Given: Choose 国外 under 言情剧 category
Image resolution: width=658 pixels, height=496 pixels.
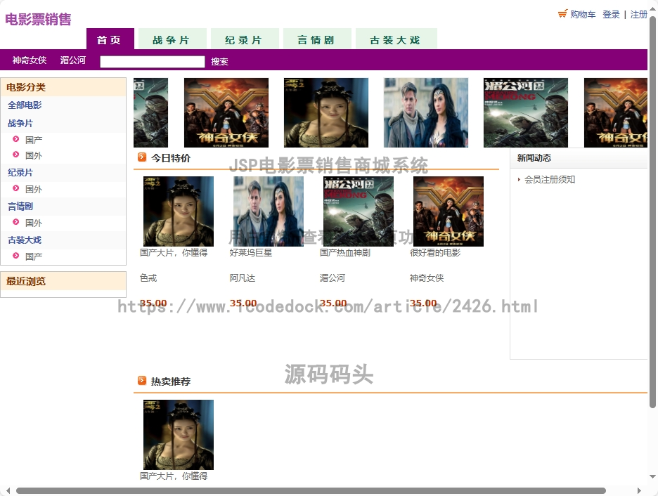Looking at the screenshot, I should (34, 223).
